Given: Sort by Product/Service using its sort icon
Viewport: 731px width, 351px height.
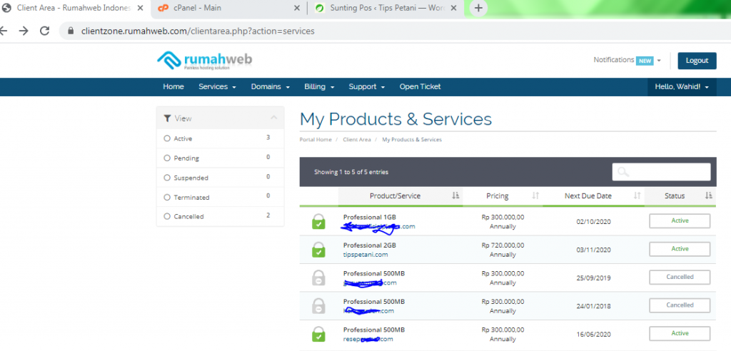Looking at the screenshot, I should point(455,195).
